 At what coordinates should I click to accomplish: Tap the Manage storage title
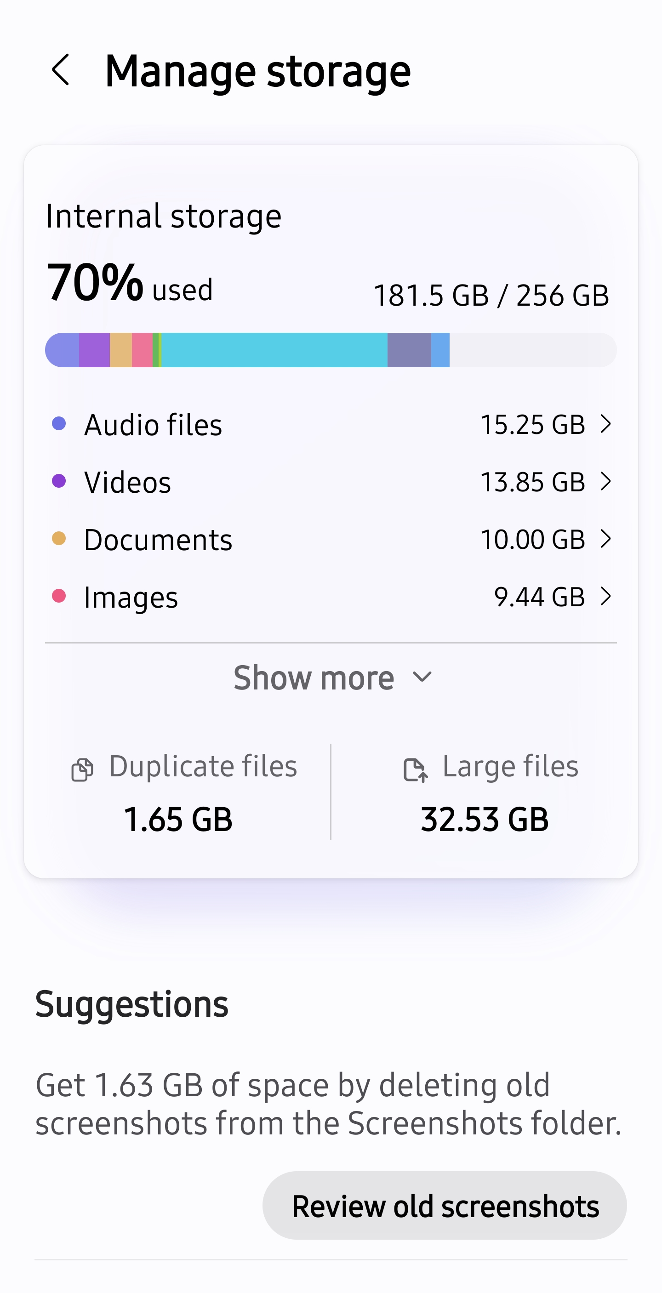[257, 71]
